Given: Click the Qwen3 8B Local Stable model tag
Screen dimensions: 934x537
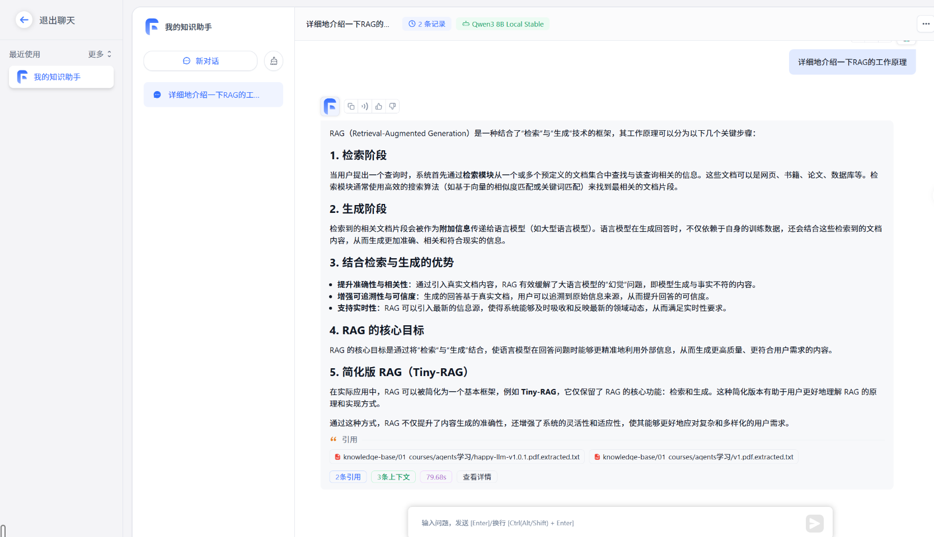Looking at the screenshot, I should coord(503,24).
